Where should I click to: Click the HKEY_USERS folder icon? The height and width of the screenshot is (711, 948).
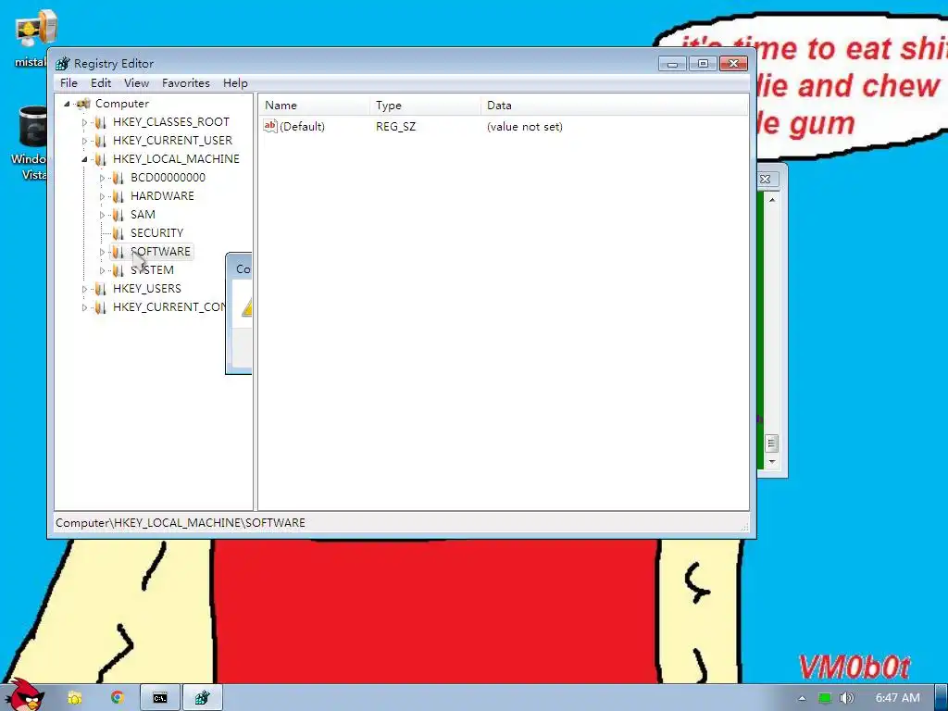click(x=100, y=289)
